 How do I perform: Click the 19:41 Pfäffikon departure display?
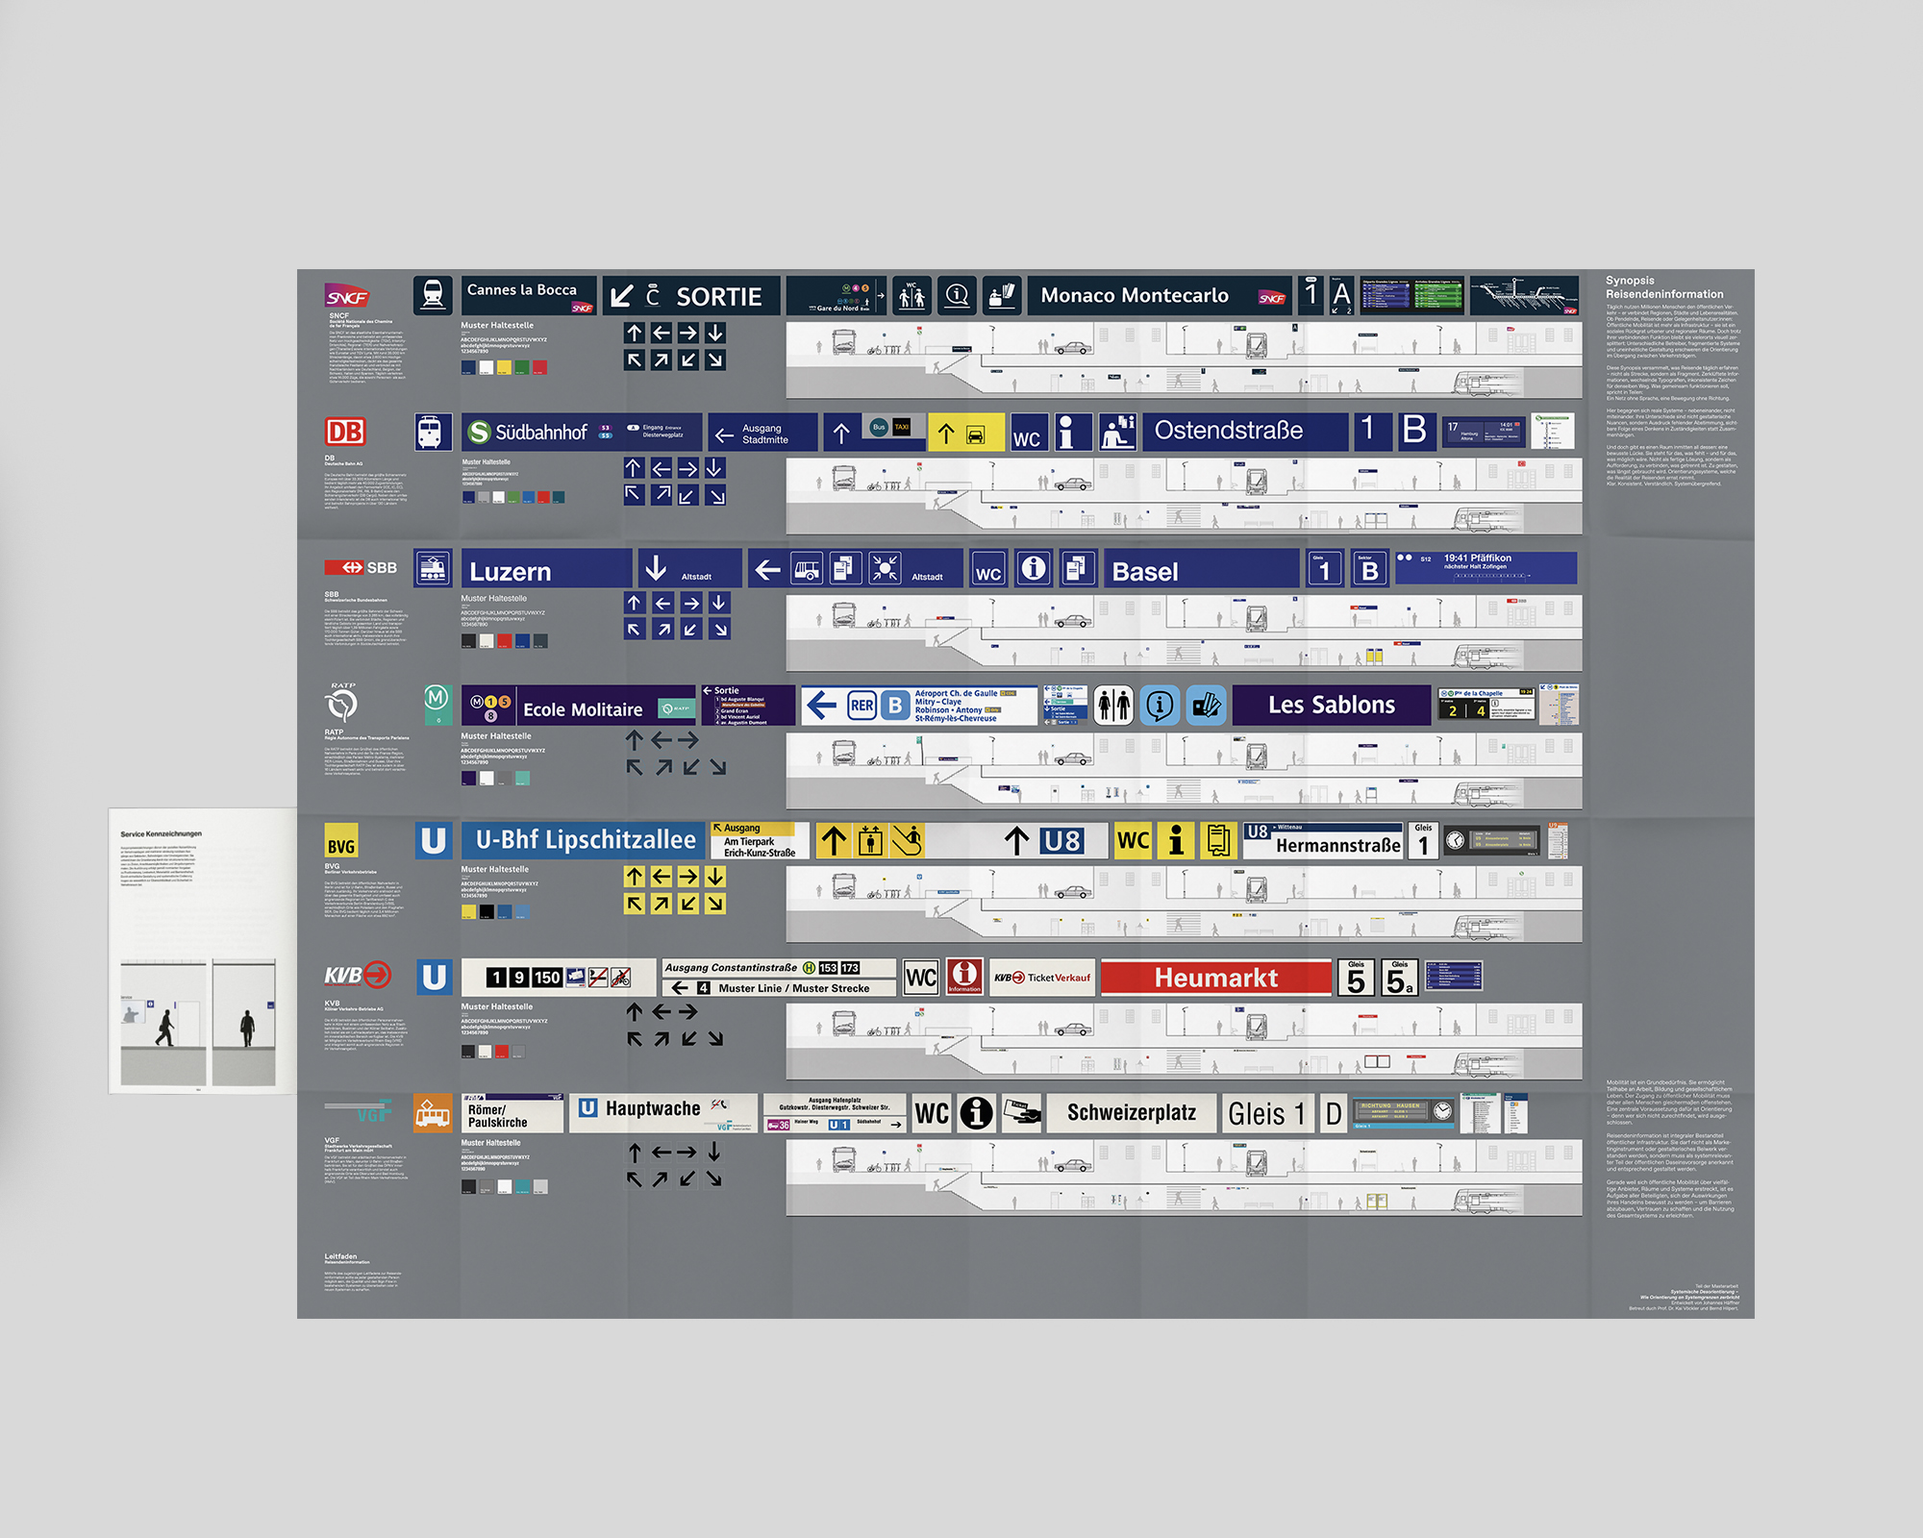tap(1486, 568)
